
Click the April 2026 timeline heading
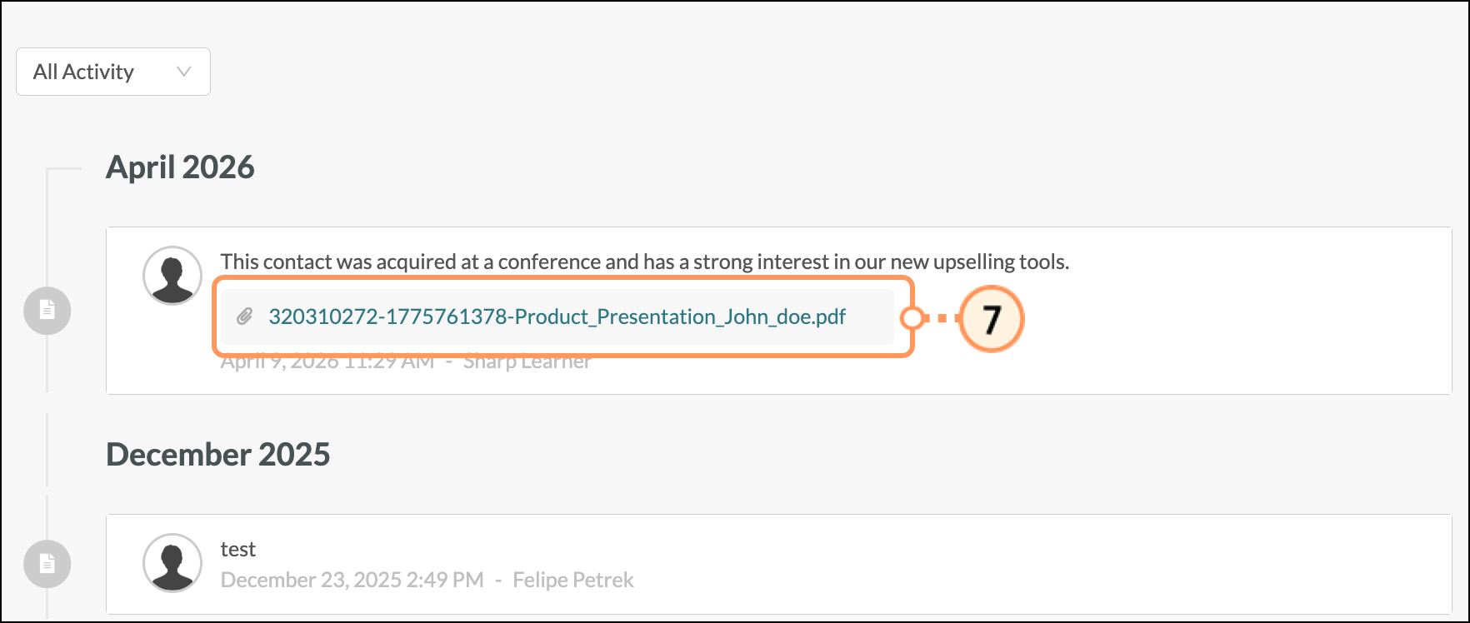pyautogui.click(x=181, y=167)
